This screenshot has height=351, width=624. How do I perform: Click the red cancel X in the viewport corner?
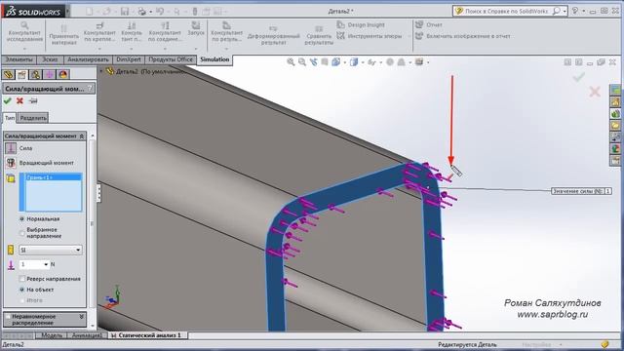595,92
